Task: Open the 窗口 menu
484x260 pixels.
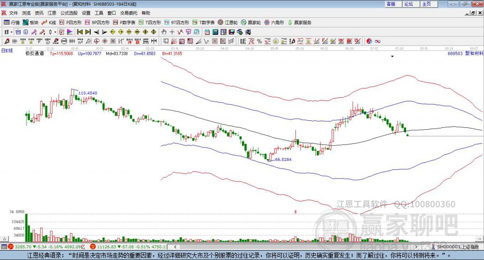Action: click(112, 13)
